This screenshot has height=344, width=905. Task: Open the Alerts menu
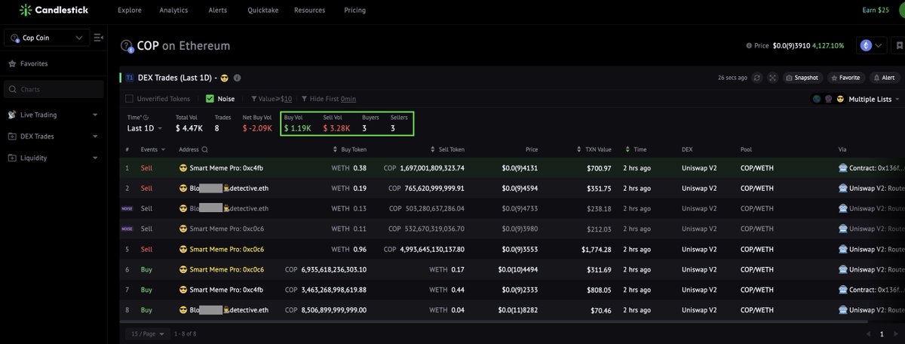(217, 11)
